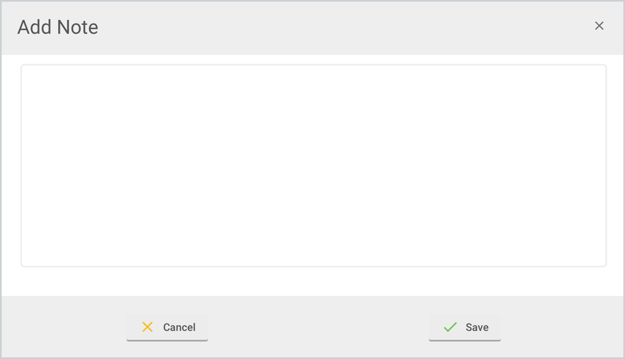Focus the note text area

click(313, 165)
